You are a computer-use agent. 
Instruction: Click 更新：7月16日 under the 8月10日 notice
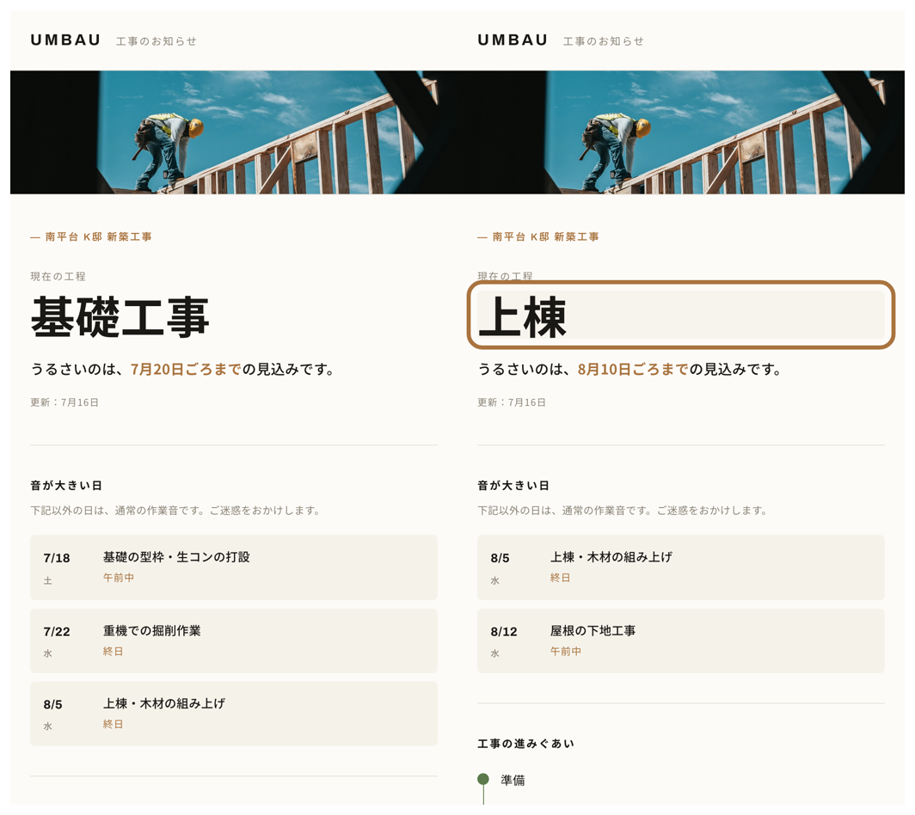tap(511, 402)
